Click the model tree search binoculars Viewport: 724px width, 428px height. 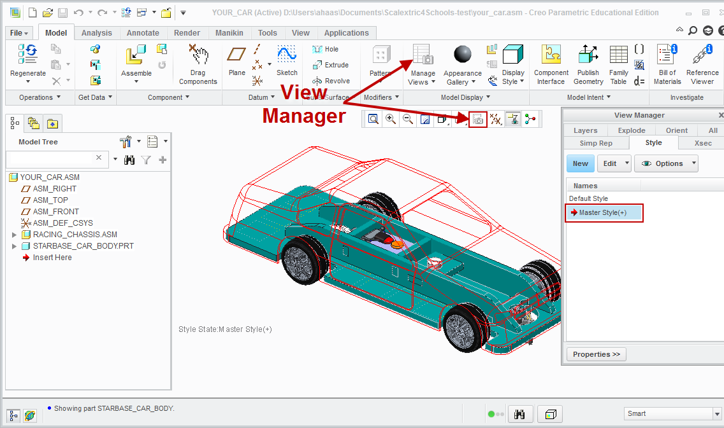(129, 160)
